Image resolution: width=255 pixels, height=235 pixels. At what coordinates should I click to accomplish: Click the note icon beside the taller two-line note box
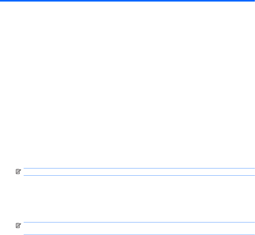[18, 225]
